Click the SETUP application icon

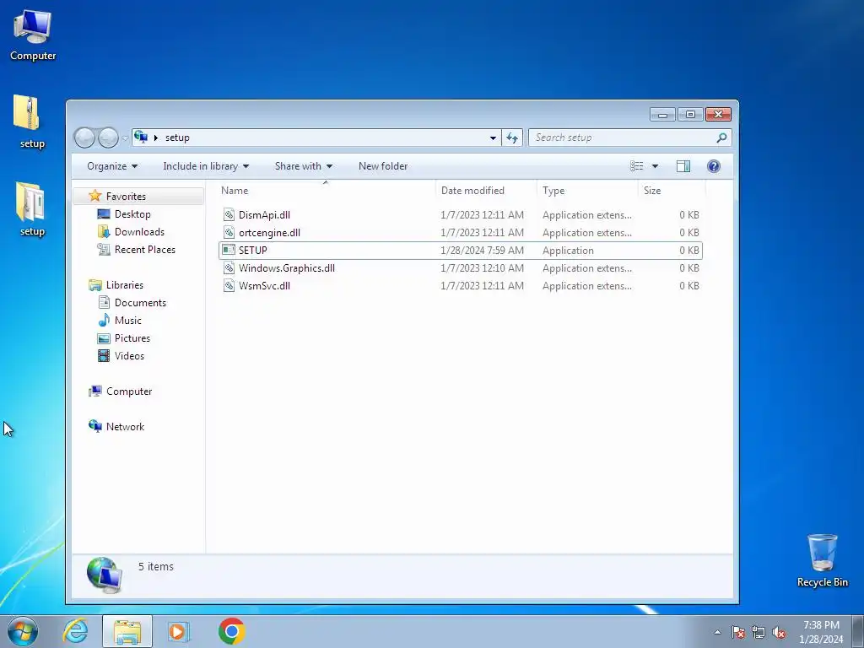coord(229,250)
